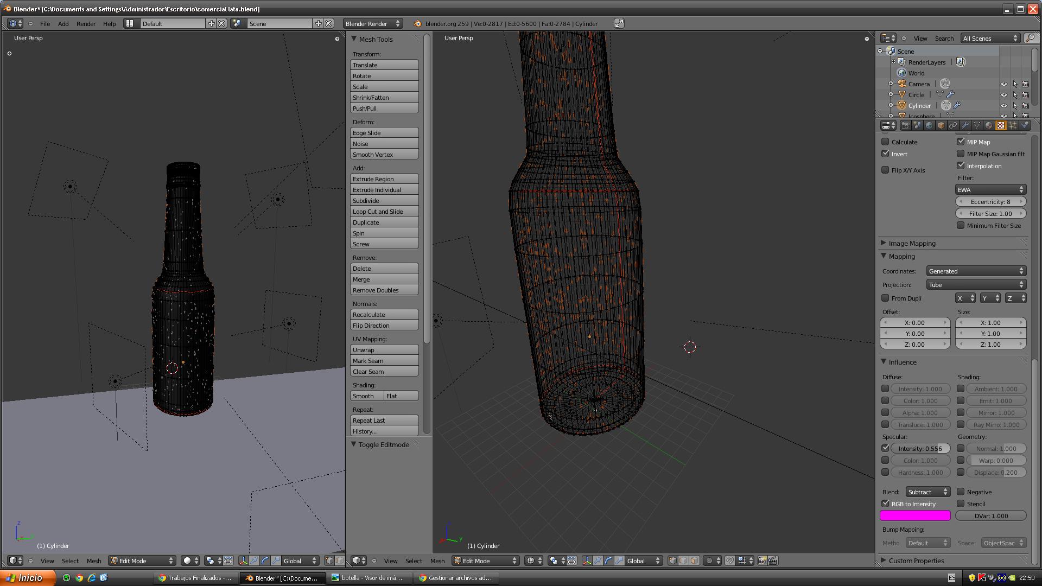Click the OpenGL render camera icon in the right viewport header
This screenshot has width=1042, height=586.
tap(762, 560)
